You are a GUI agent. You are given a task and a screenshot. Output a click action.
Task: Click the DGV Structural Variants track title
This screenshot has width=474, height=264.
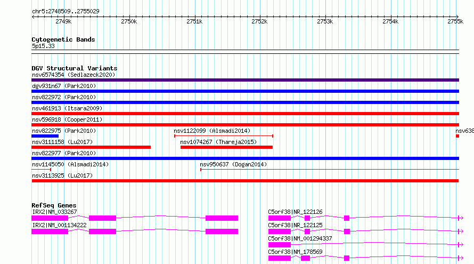point(75,68)
